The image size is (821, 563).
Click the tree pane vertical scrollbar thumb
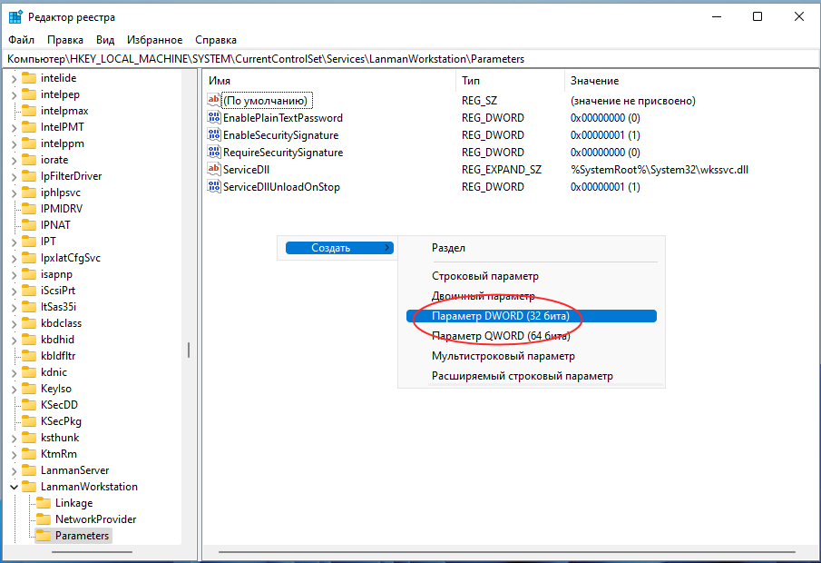point(189,350)
